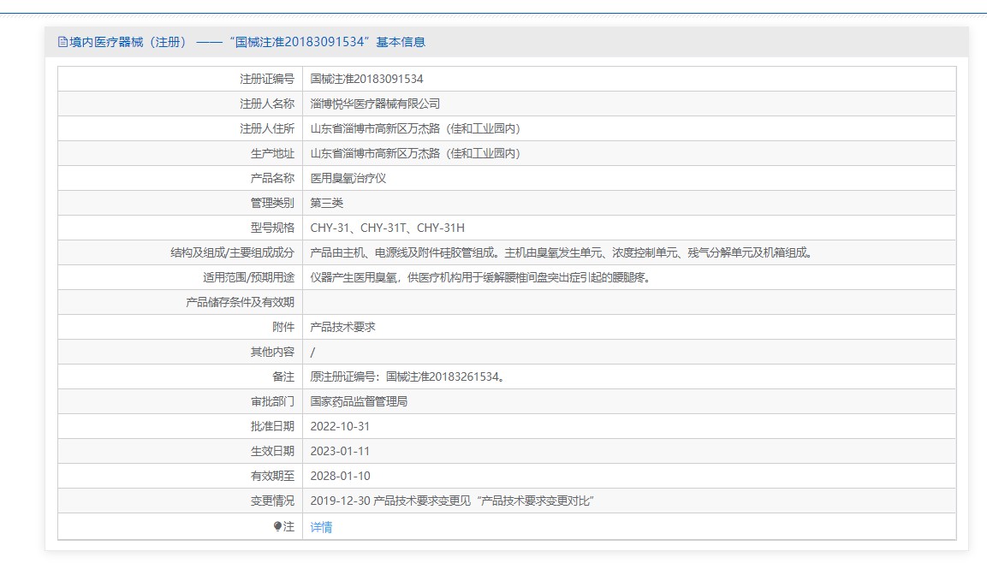This screenshot has width=987, height=569.
Task: Select the registrant name 淄博悦华医疗器械有限公司
Action: point(375,104)
